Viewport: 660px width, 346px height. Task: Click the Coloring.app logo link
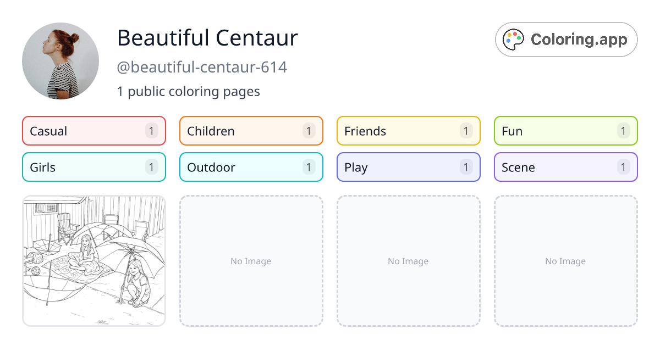point(566,39)
